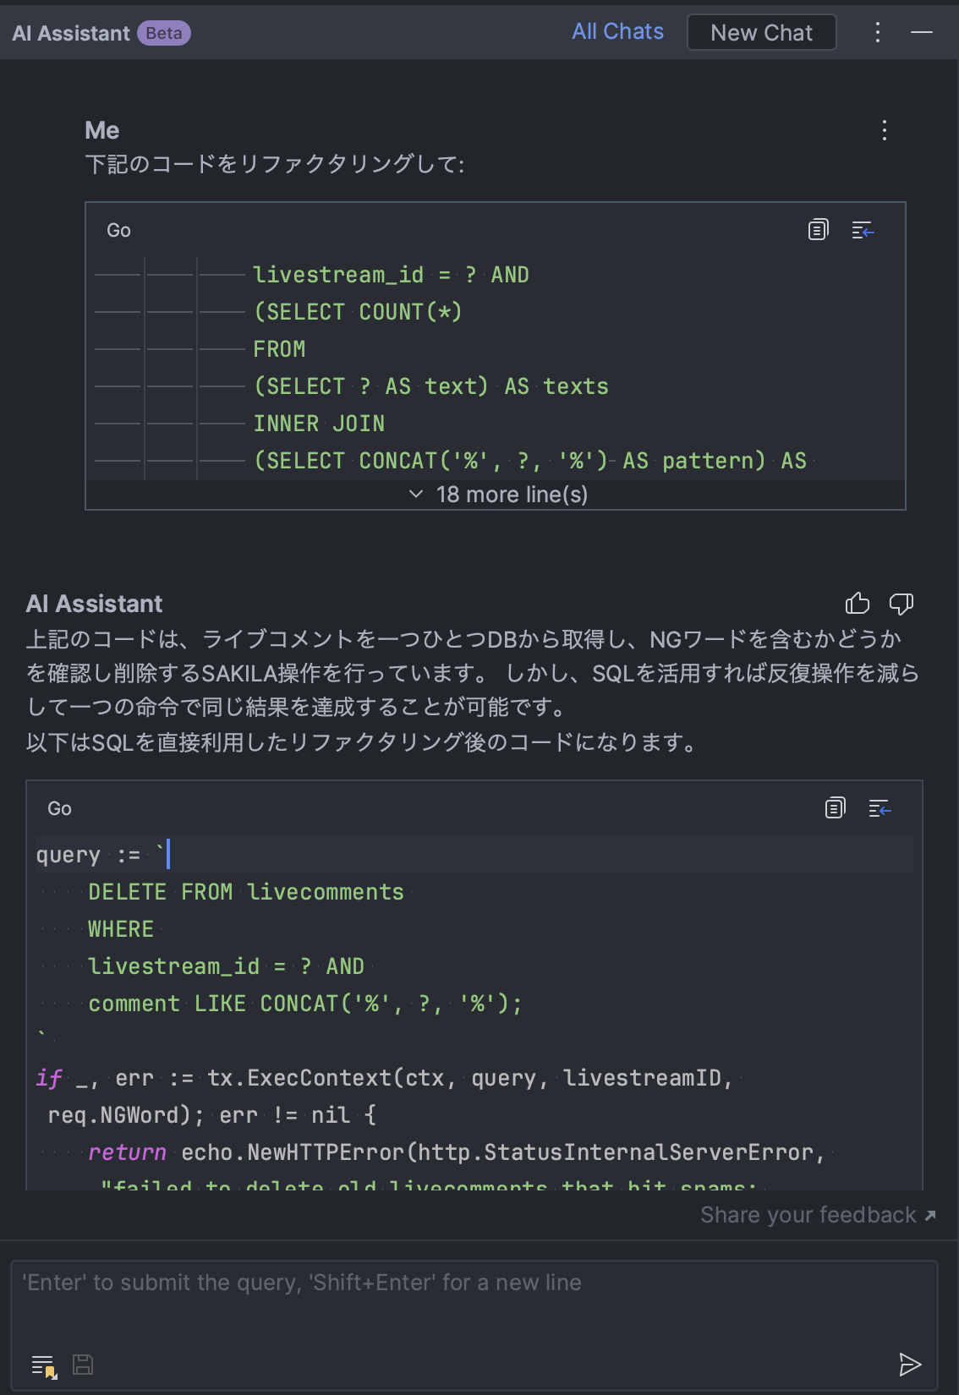Click the save icon below the input

coord(83,1365)
